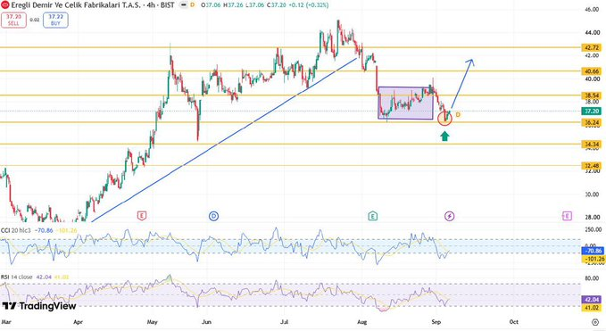
Task: Click the orange D badge next to BIST
Action: pyautogui.click(x=193, y=5)
